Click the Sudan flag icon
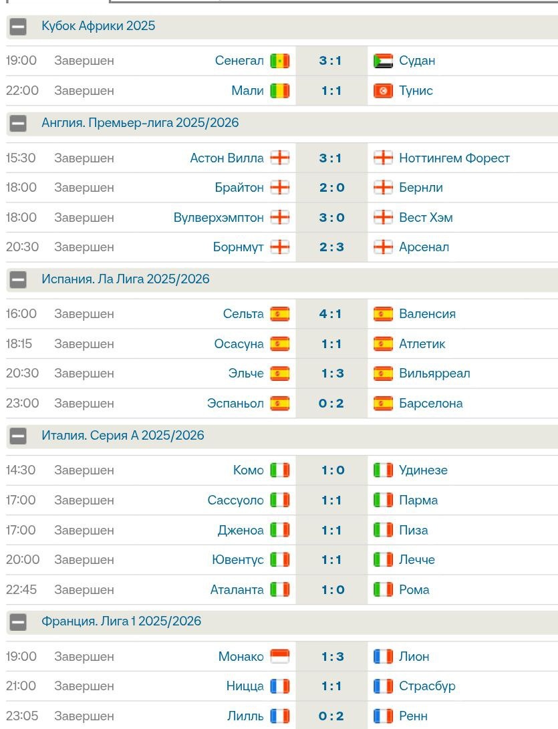Viewport: 558px width, 729px height. click(383, 61)
